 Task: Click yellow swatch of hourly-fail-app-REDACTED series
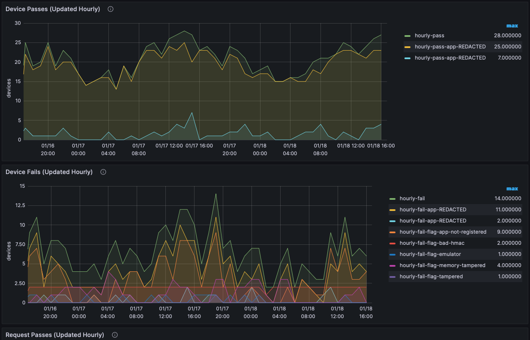[392, 210]
